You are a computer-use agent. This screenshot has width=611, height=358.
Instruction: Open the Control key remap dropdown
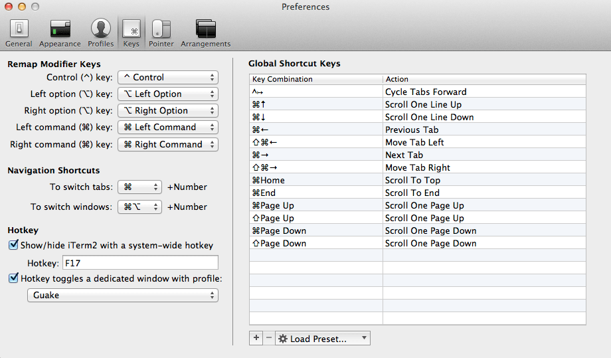(x=168, y=78)
